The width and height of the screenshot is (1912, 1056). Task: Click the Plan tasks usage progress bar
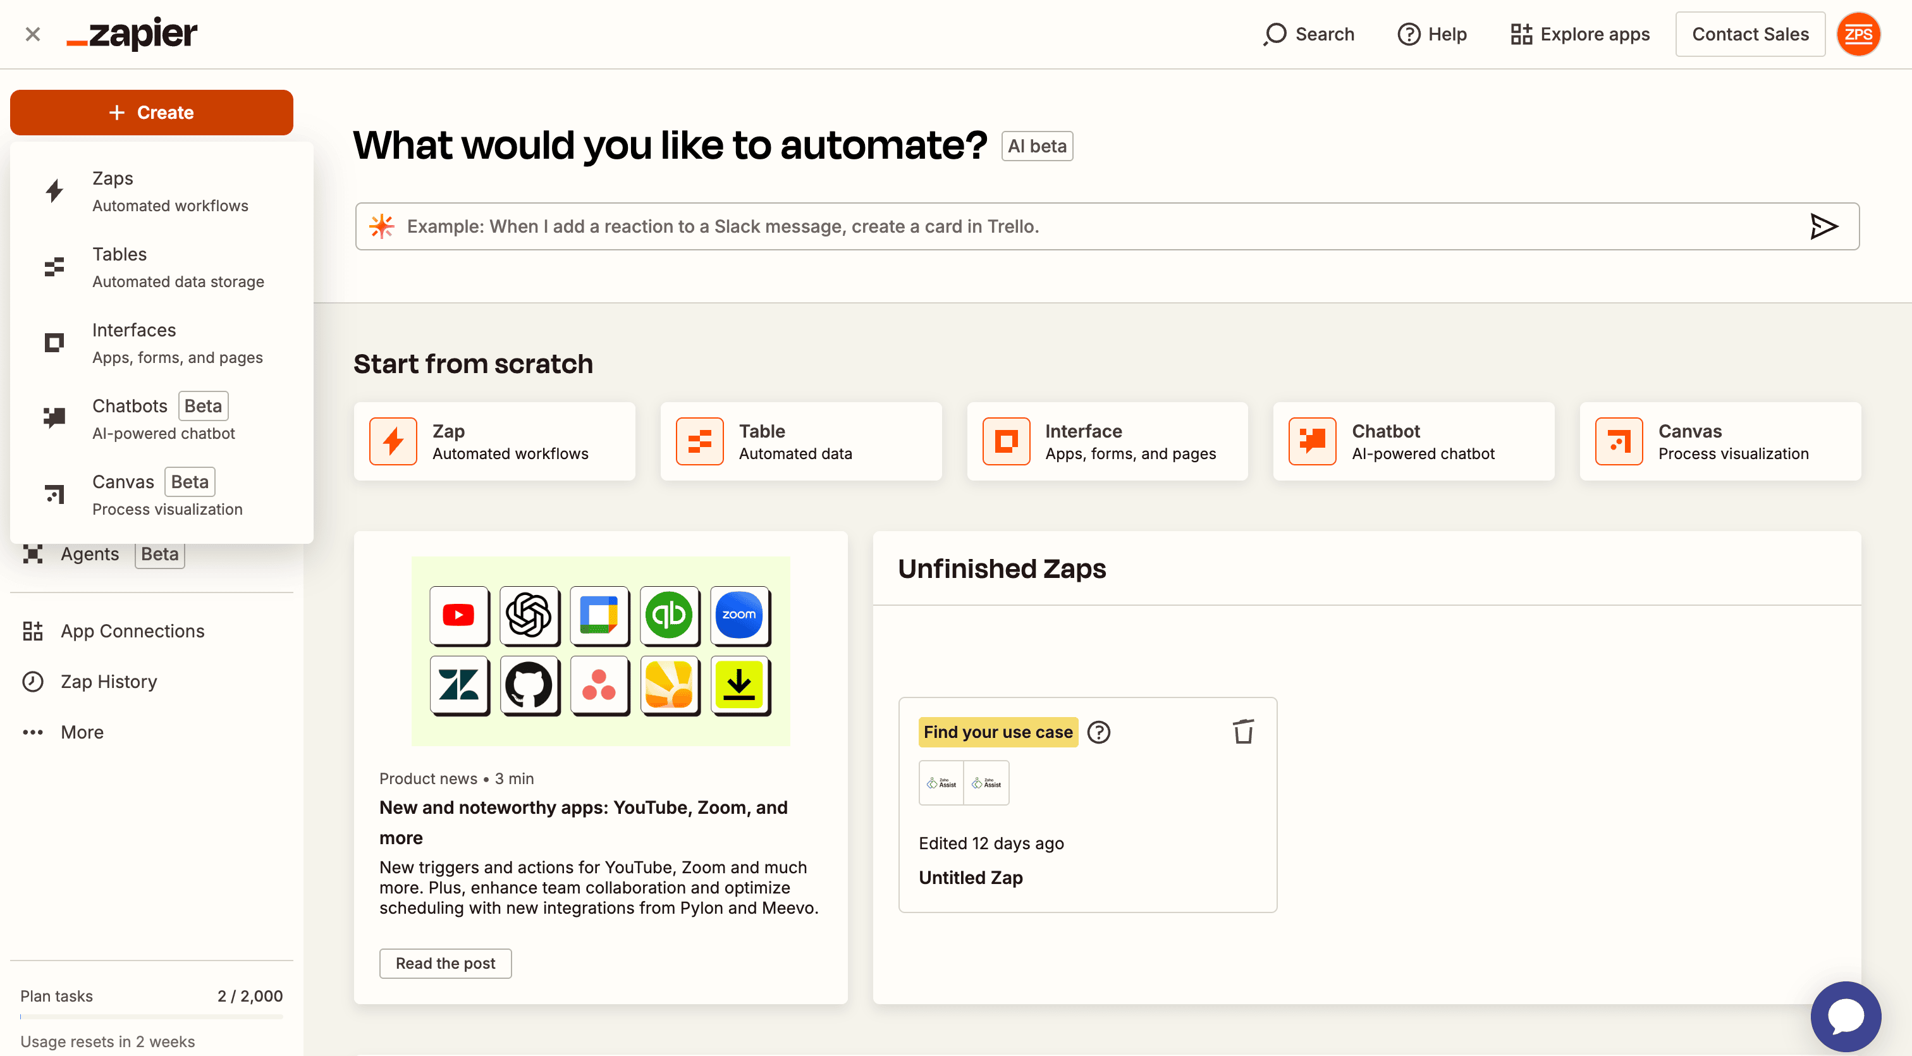[x=151, y=1016]
